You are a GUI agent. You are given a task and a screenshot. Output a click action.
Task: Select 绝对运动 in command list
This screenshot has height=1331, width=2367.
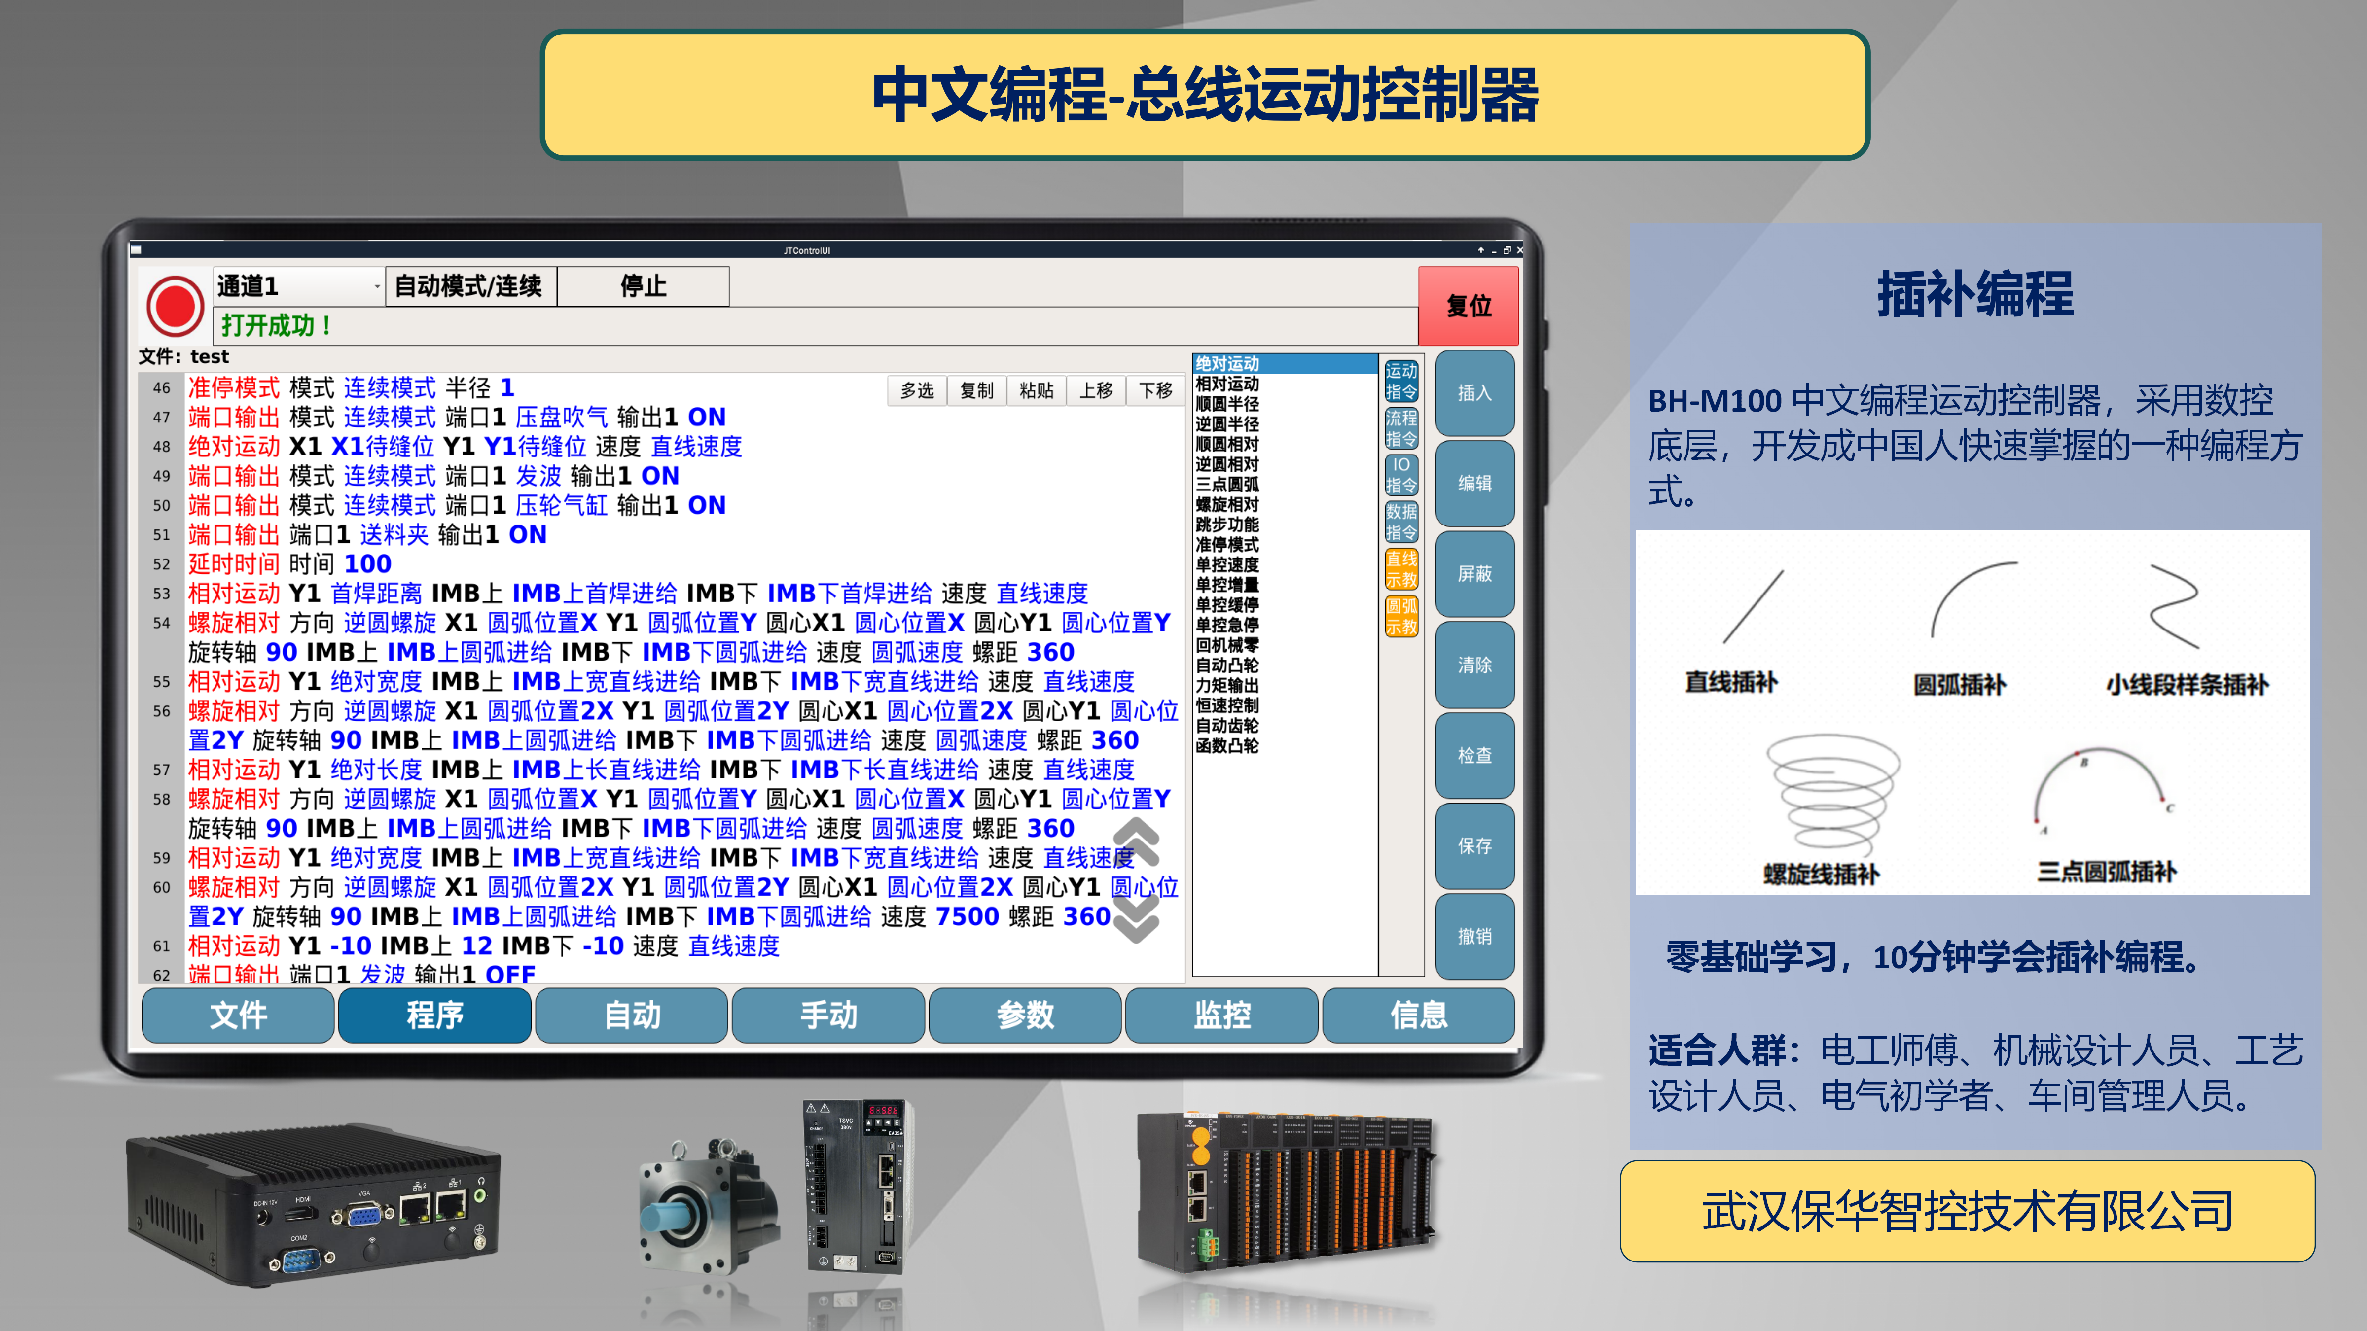click(x=1285, y=364)
